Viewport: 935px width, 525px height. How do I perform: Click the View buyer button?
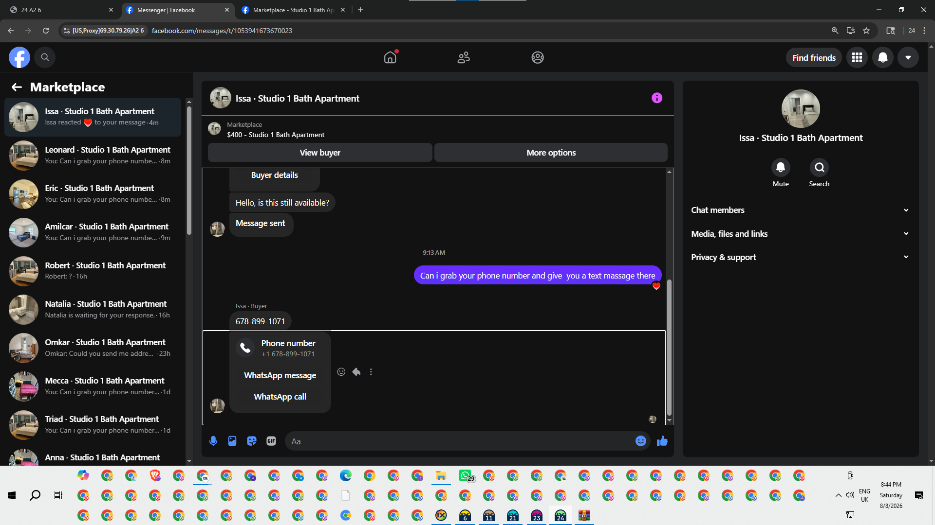(320, 153)
